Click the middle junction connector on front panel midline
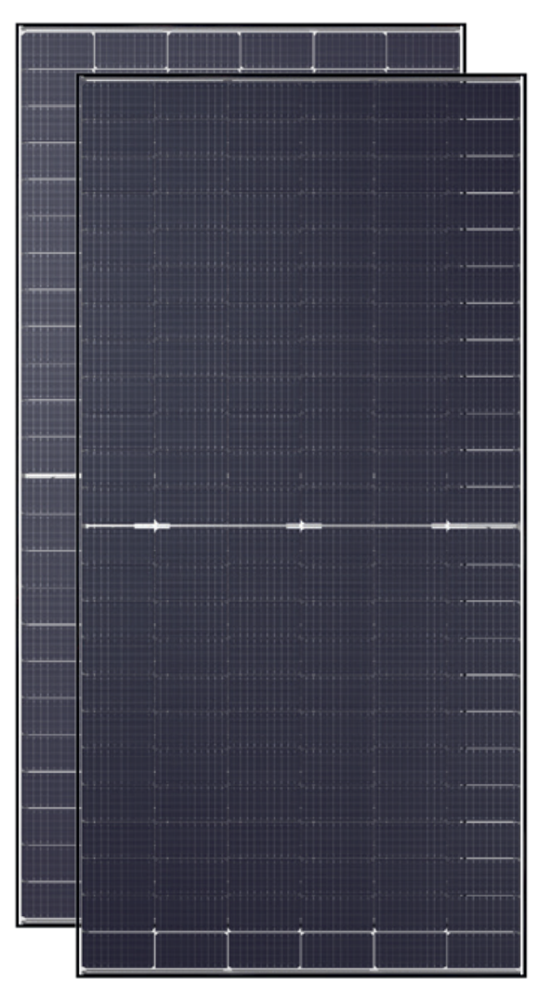552x998 pixels. point(303,526)
